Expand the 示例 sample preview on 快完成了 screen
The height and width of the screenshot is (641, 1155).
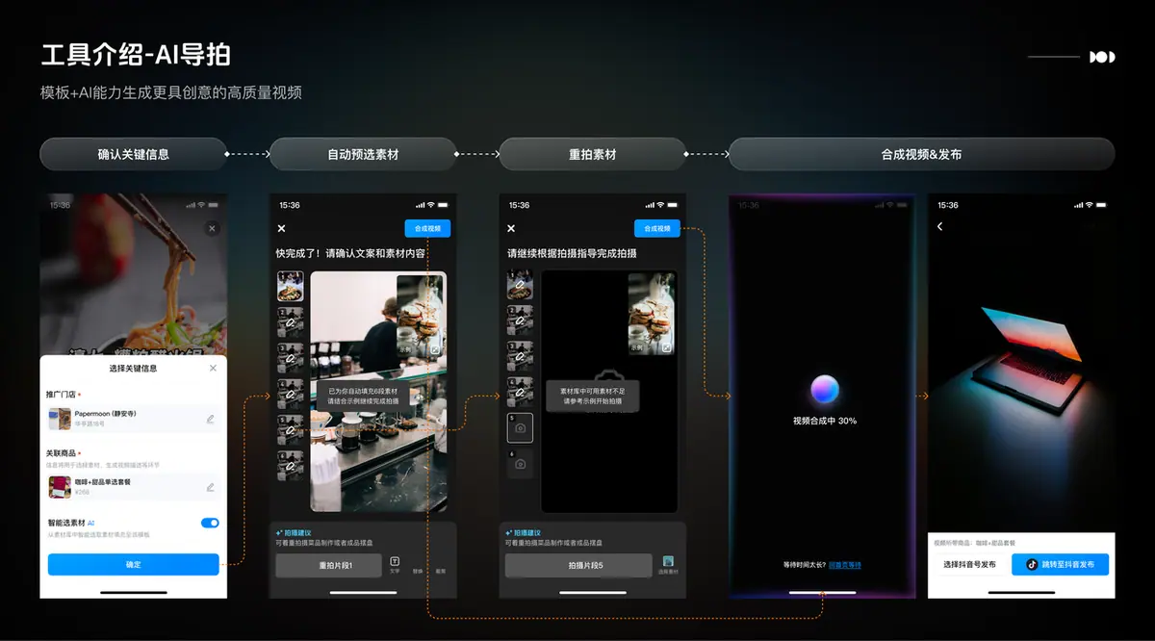click(x=436, y=349)
